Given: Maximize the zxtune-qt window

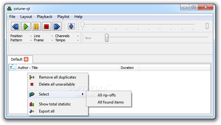Looking at the screenshot, I should point(194,7).
